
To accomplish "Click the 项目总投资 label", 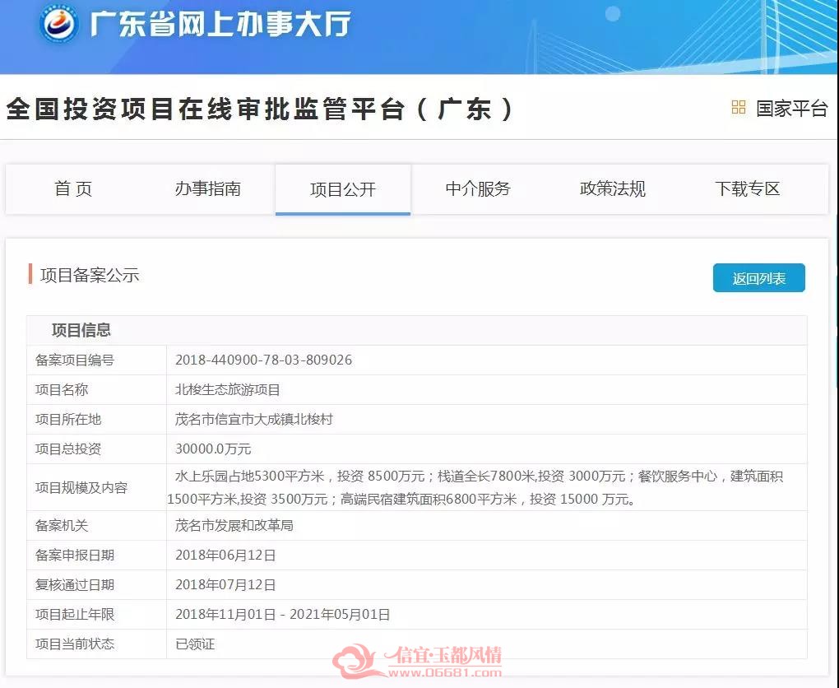I will (x=68, y=449).
